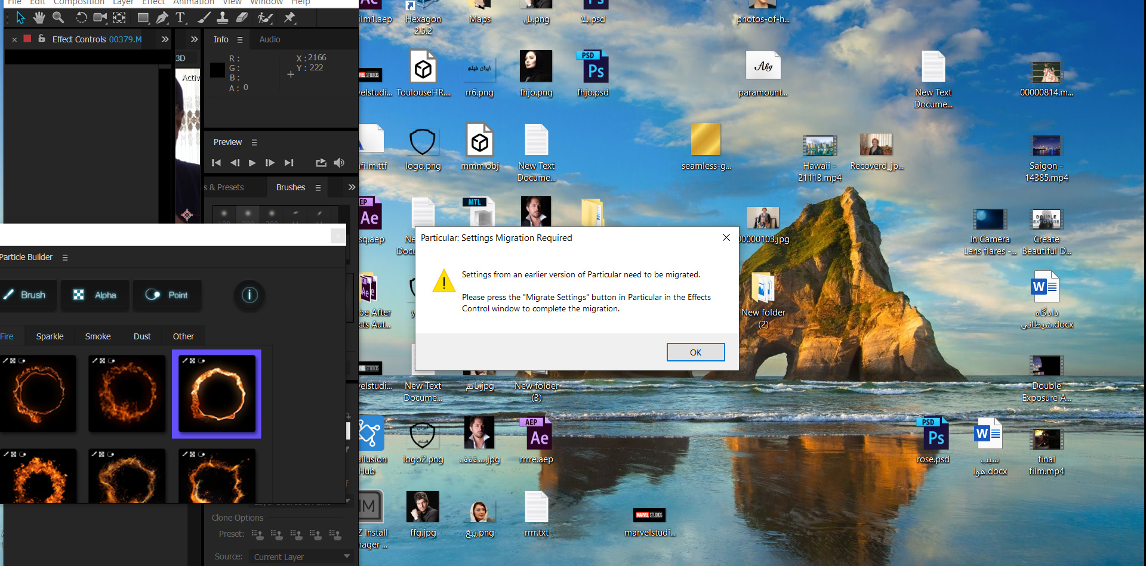The height and width of the screenshot is (566, 1146).
Task: Open the Composition menu
Action: coord(79,3)
